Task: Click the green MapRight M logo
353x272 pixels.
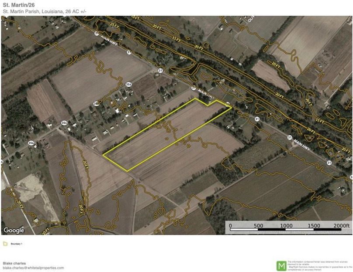Action: (283, 264)
